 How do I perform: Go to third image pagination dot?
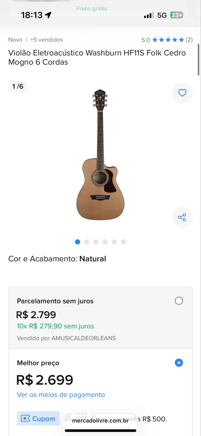[96, 242]
